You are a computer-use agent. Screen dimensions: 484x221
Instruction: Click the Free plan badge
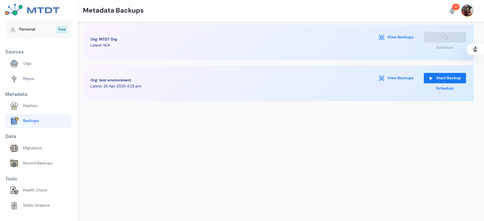click(62, 30)
